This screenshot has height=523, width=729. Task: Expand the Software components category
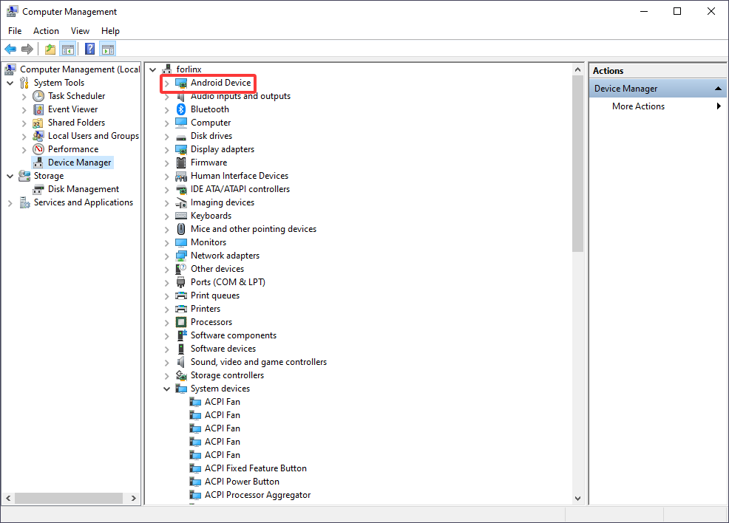click(x=167, y=336)
